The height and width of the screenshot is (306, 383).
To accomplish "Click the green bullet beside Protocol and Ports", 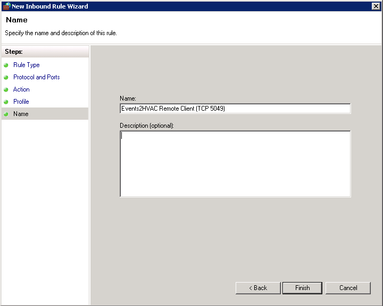I will (6, 77).
